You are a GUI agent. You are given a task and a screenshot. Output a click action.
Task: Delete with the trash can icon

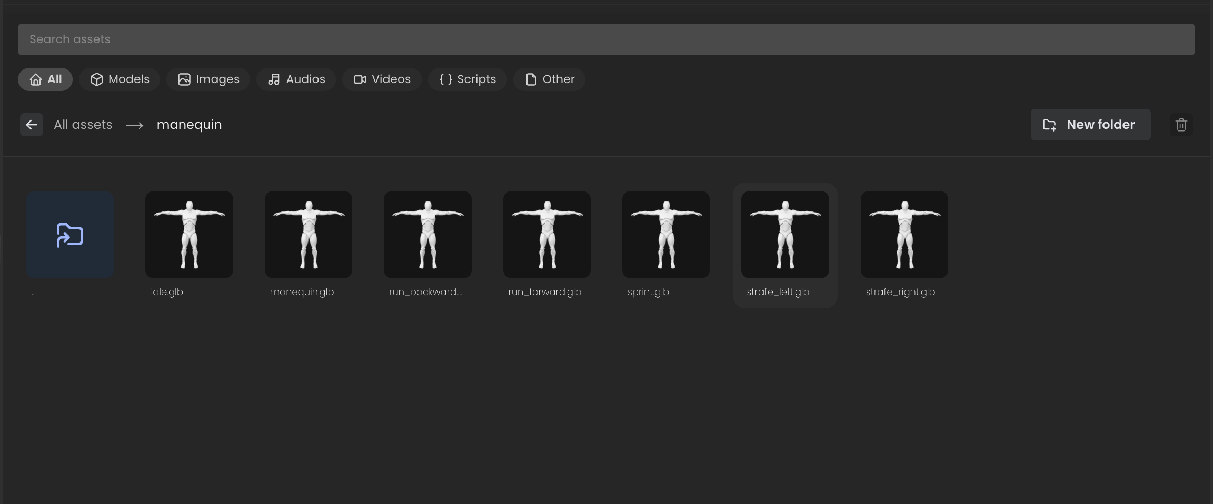(x=1181, y=125)
